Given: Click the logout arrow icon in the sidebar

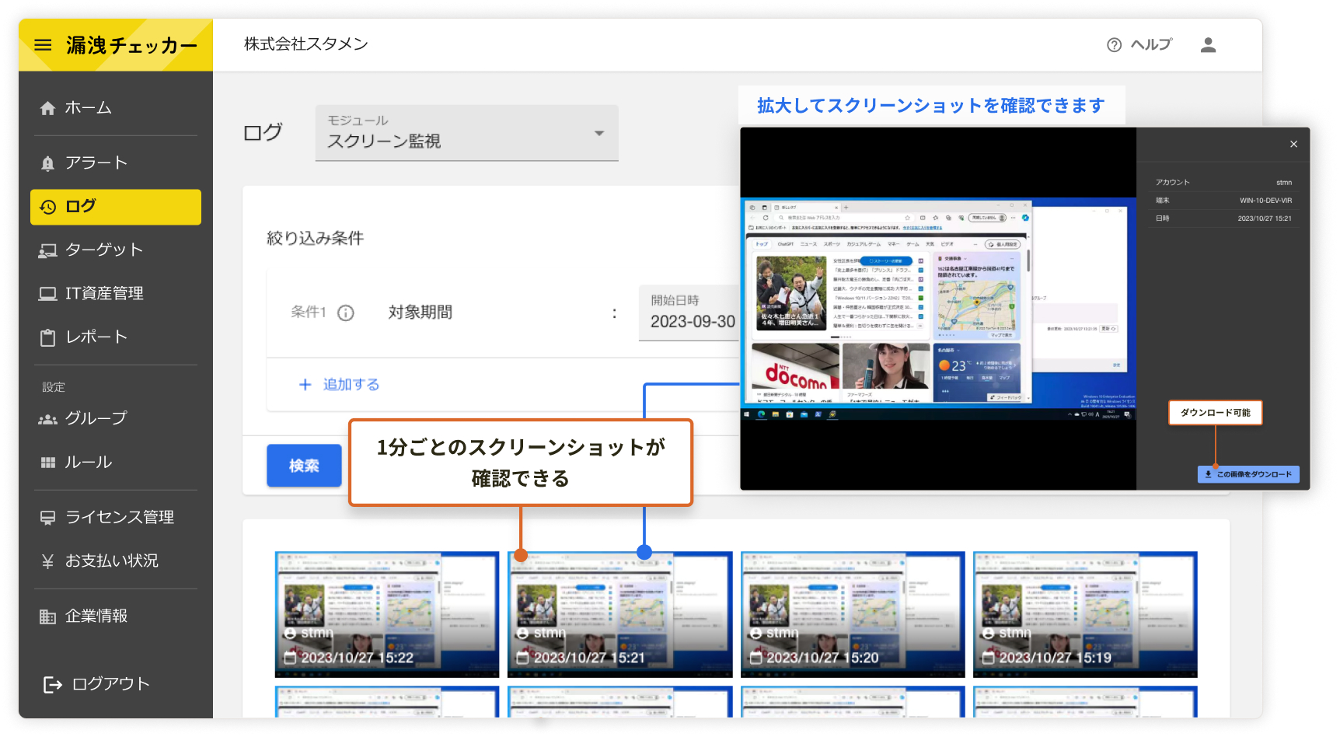Looking at the screenshot, I should coord(52,684).
